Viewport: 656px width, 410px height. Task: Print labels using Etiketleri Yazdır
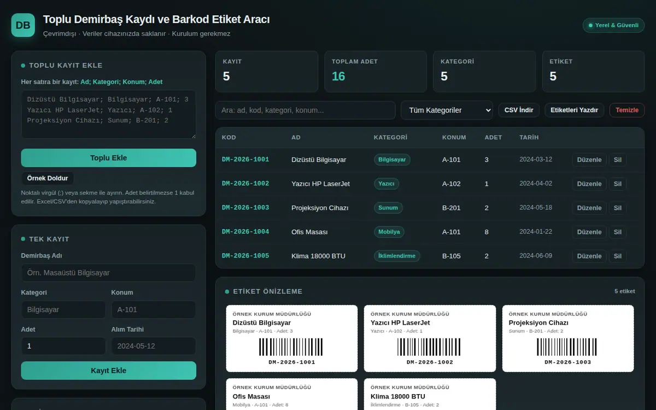click(x=575, y=110)
